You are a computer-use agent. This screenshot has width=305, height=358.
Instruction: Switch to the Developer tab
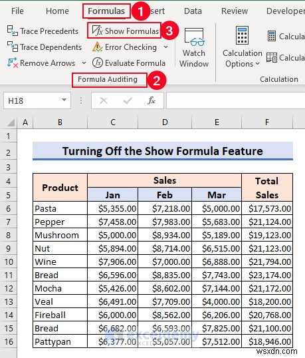[x=286, y=11]
